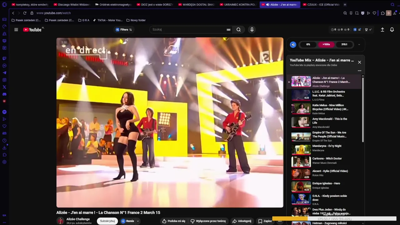This screenshot has height=225, width=400.
Task: Click the URL www.youtube.com/watch address field
Action: click(x=53, y=13)
